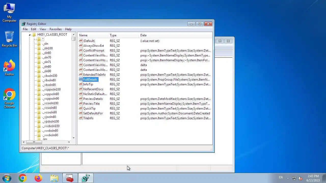Open the Registry Editor title bar icon
Image resolution: width=326 pixels, height=183 pixels.
pos(24,24)
